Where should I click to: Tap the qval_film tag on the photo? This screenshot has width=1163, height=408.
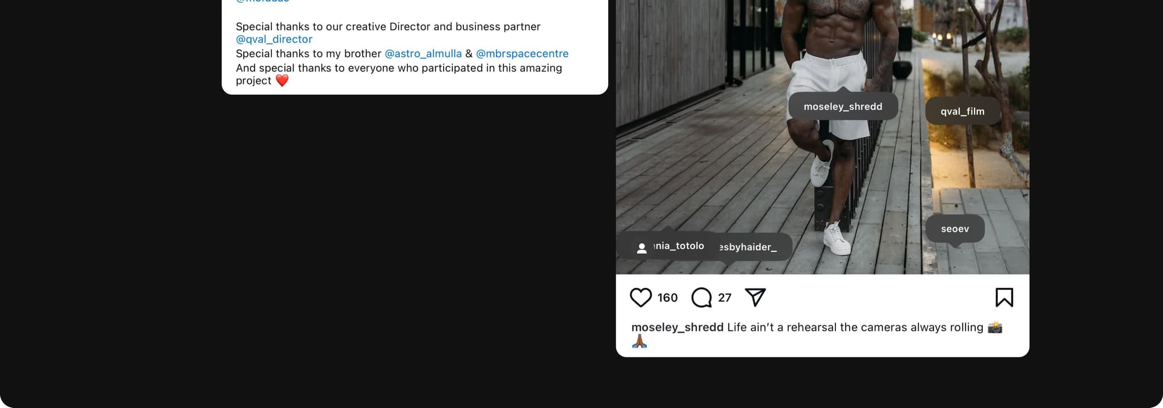(962, 111)
